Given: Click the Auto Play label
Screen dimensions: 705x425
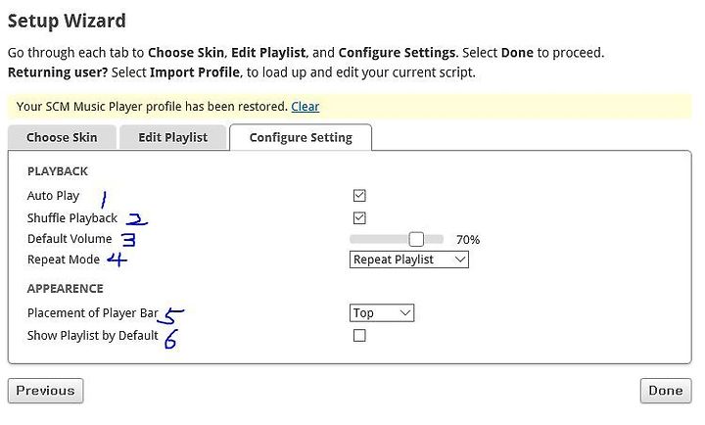Looking at the screenshot, I should point(53,196).
